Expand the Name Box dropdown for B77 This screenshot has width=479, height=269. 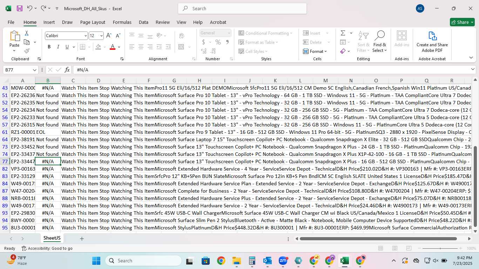(34, 70)
